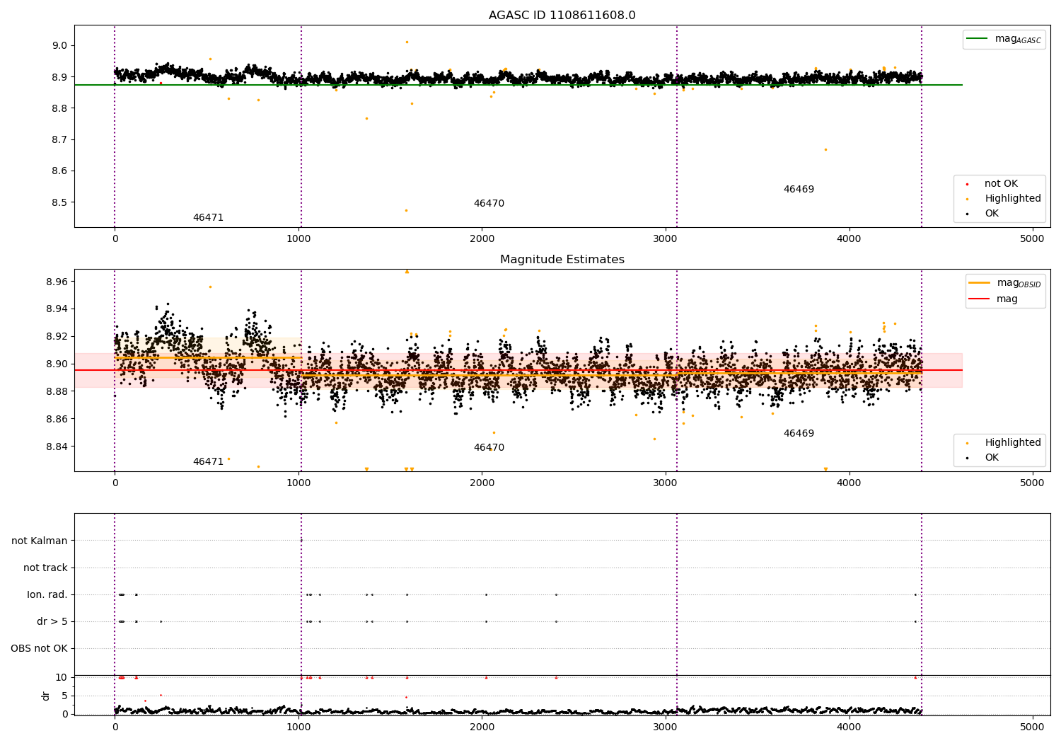Click 'Highlighted' in the Magnitude Estimates legend

pyautogui.click(x=1012, y=443)
